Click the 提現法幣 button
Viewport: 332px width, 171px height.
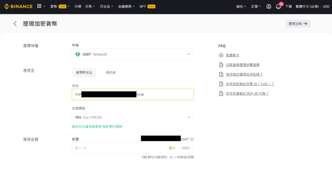coord(298,24)
